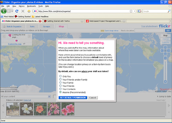Click in the Google search box

(155, 11)
